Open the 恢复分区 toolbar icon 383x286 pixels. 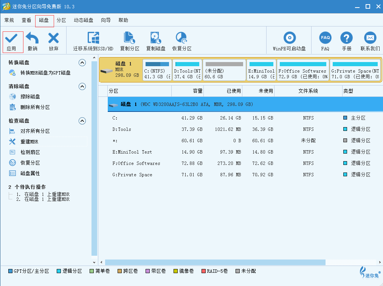(181, 38)
